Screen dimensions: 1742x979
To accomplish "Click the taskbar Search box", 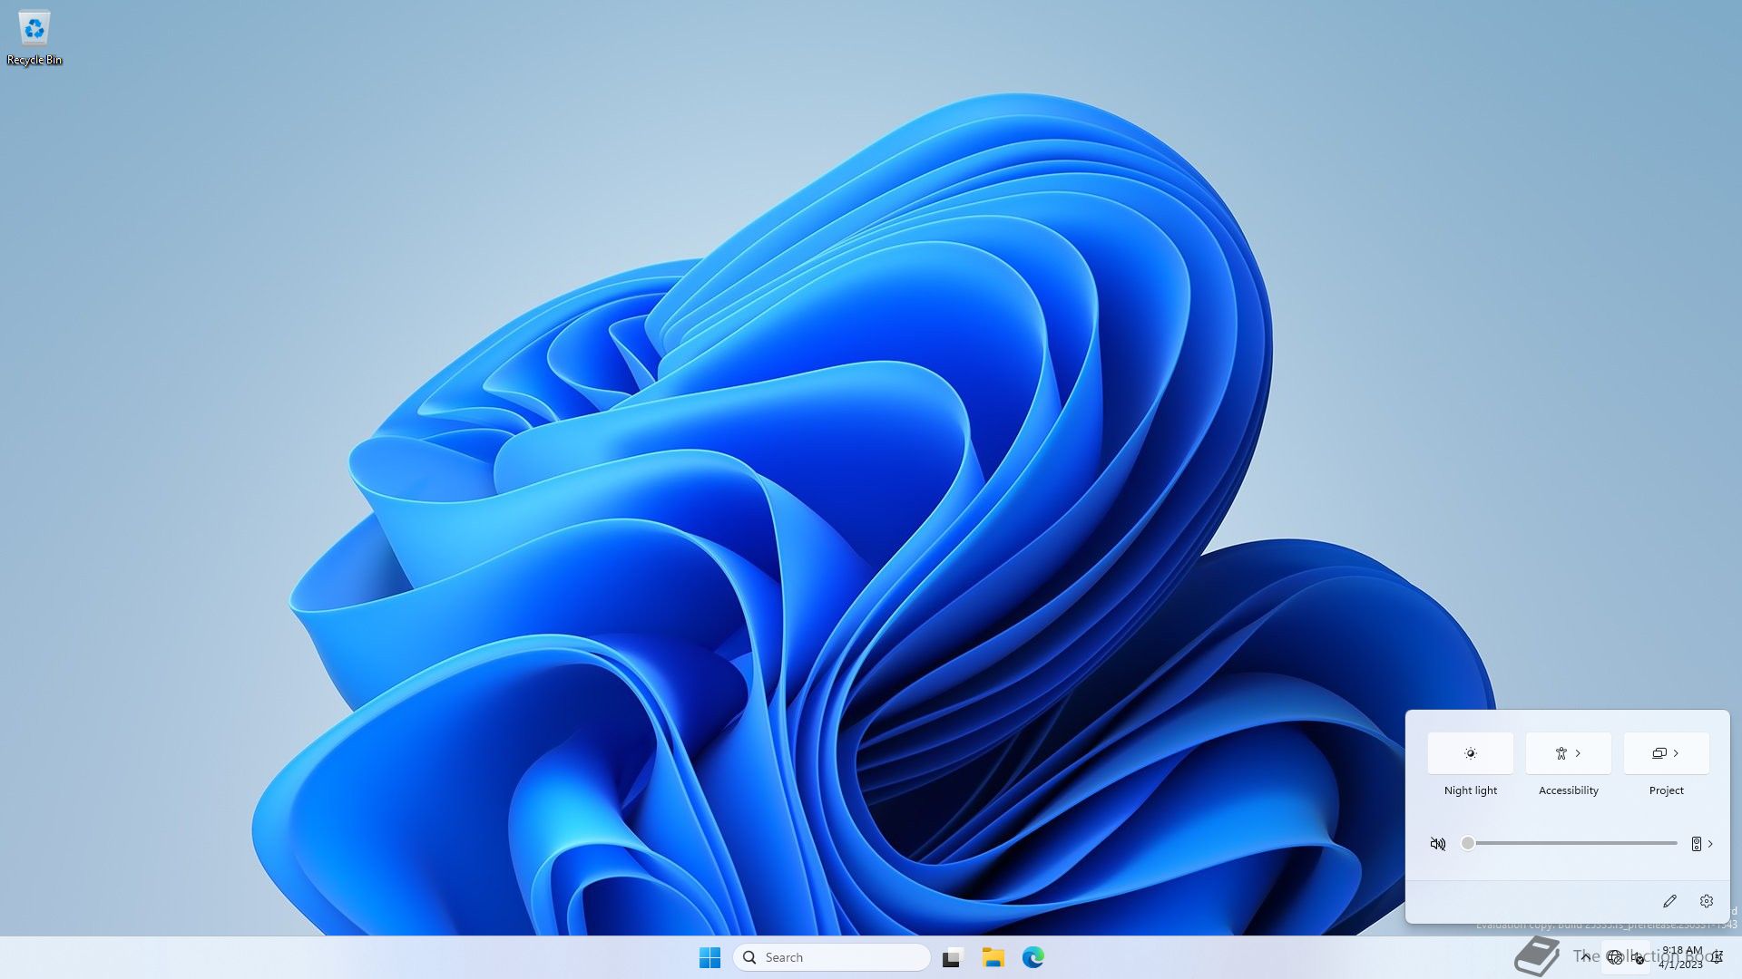I will point(831,957).
